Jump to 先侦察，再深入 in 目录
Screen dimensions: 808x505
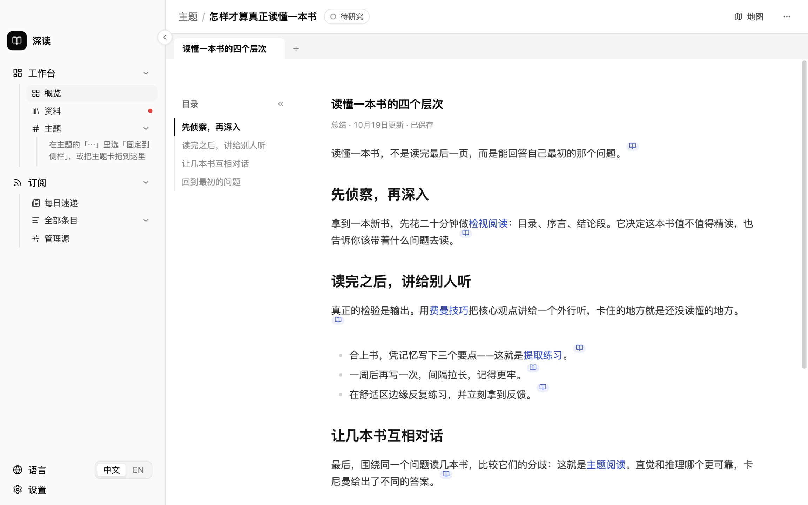tap(211, 127)
